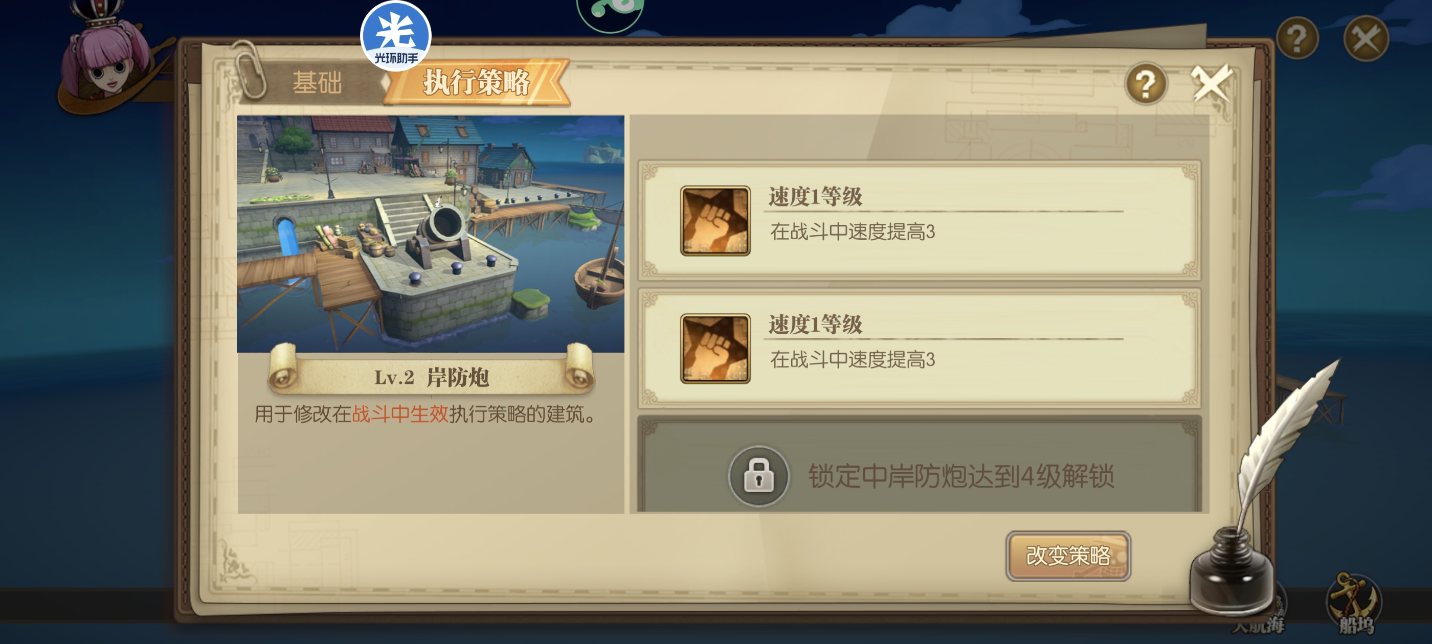Tap the outer round X icon

(x=1366, y=38)
